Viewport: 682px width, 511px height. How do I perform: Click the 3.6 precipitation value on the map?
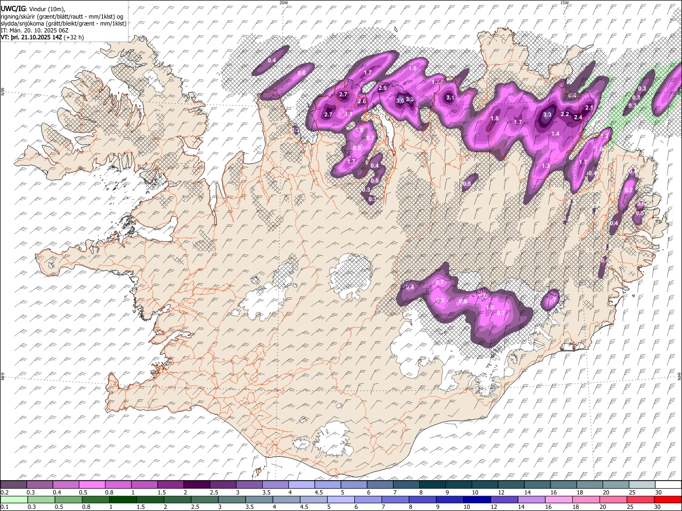(x=400, y=101)
